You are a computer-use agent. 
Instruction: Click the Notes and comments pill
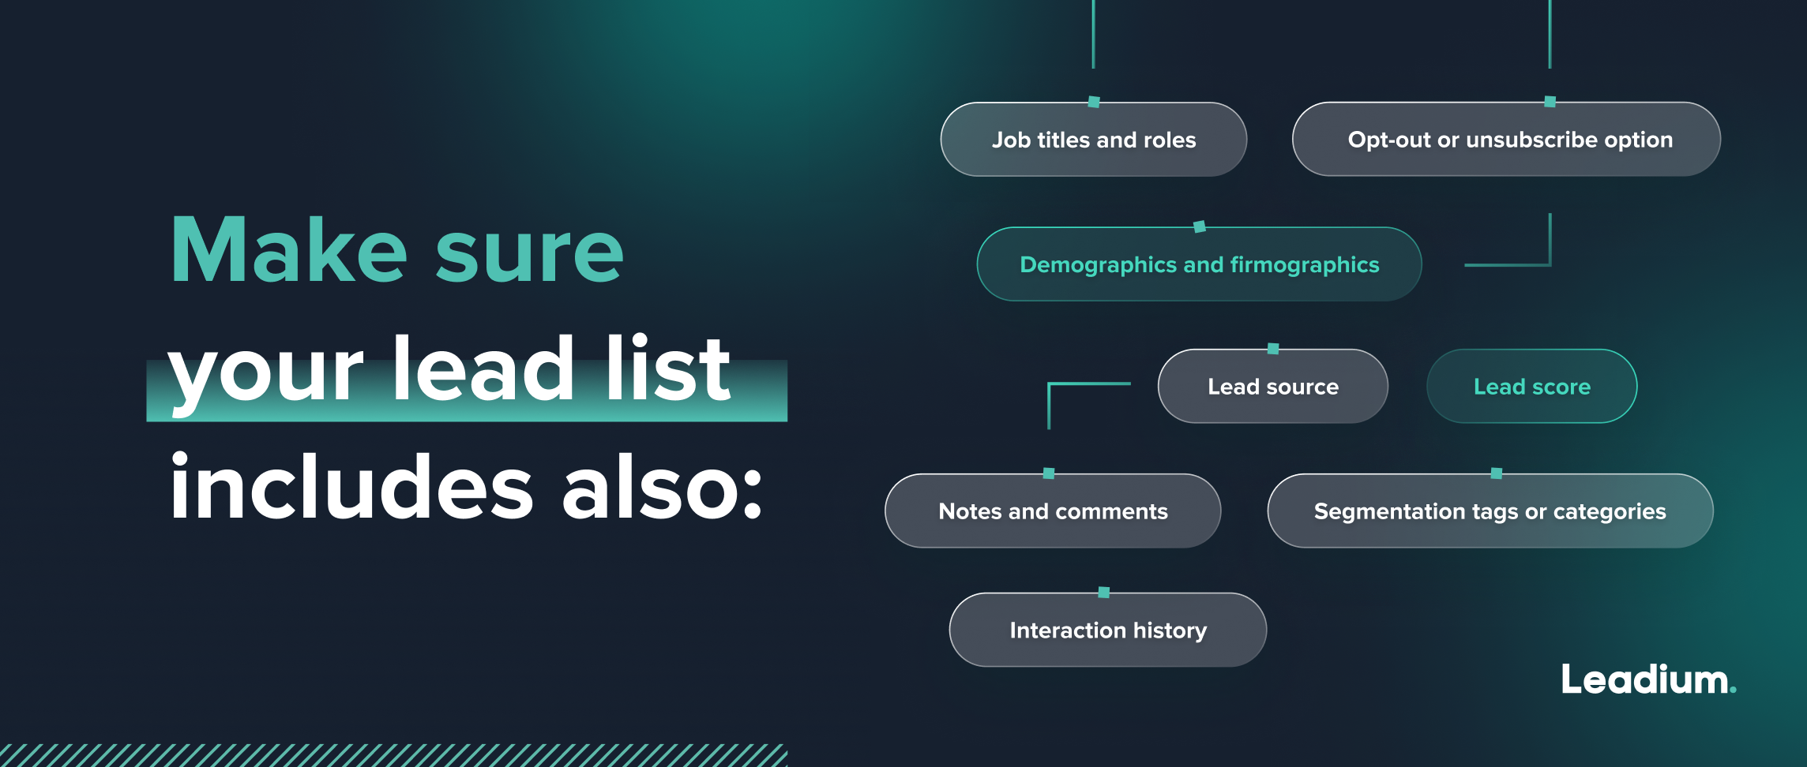[1053, 511]
